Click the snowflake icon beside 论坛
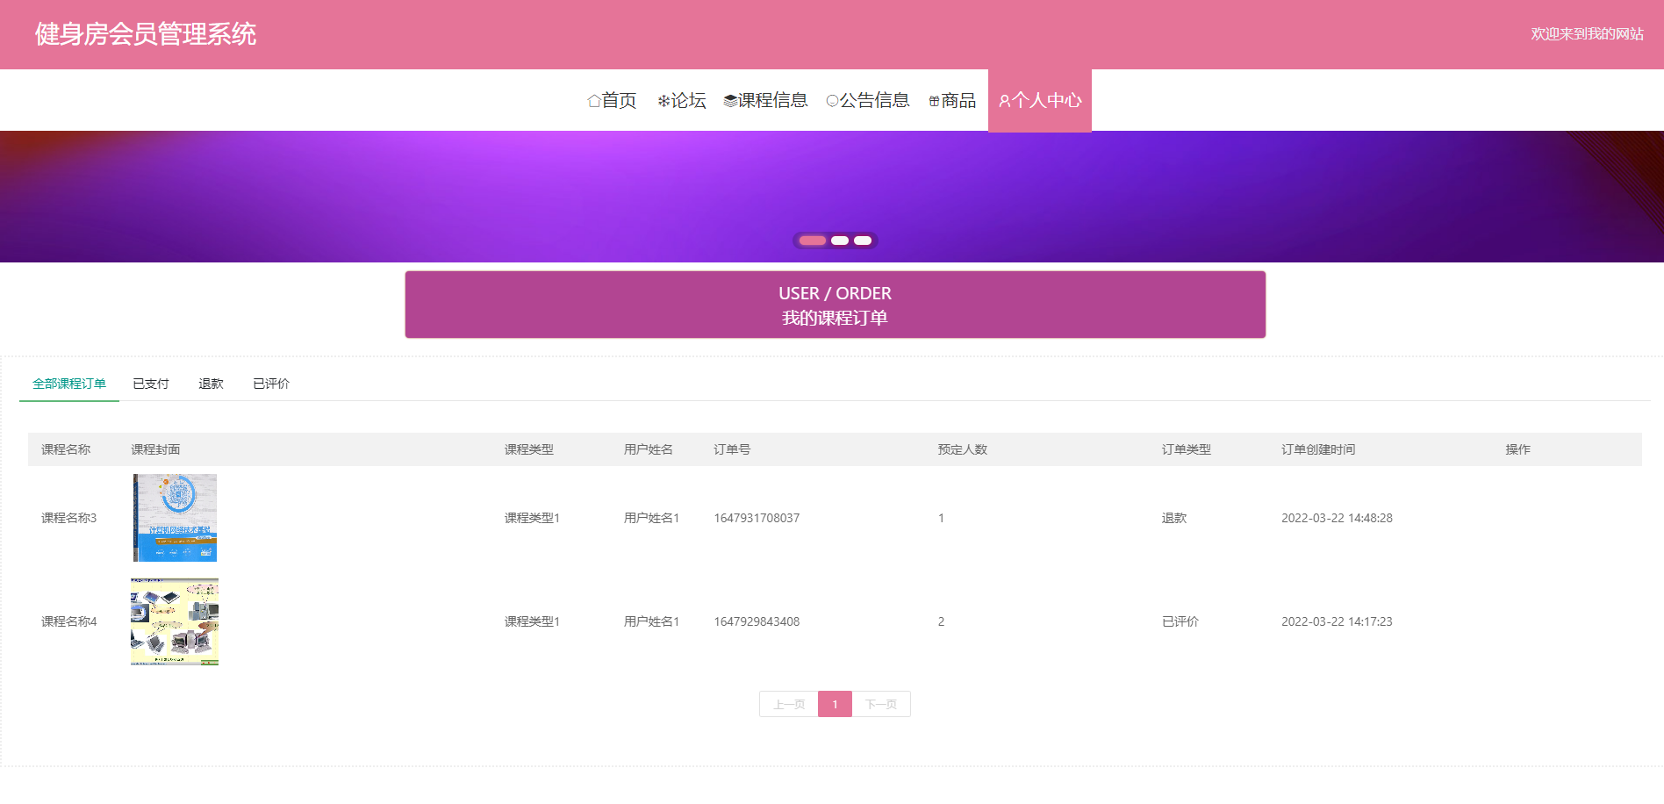1664x804 pixels. pos(663,101)
